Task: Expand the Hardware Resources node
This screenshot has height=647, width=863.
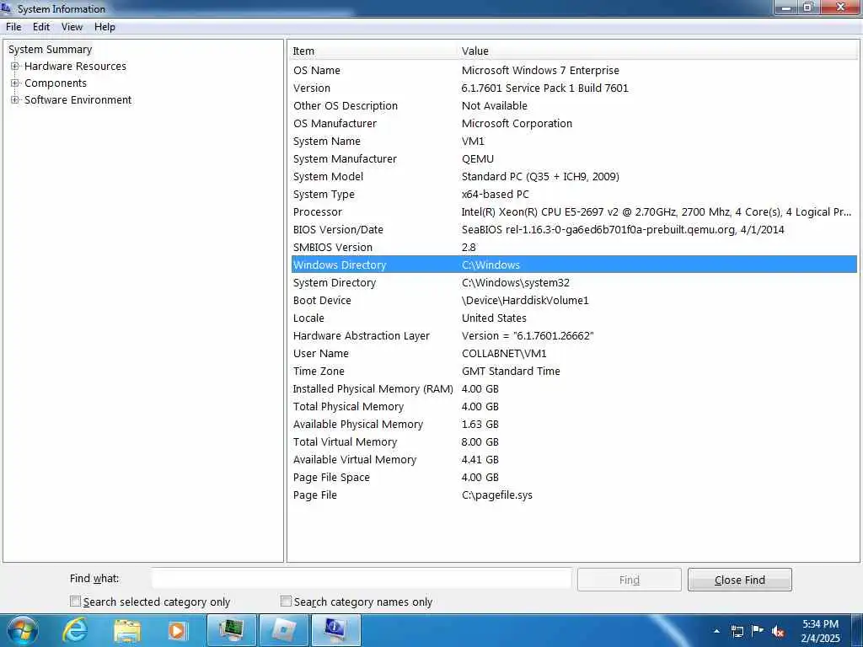Action: (x=15, y=66)
